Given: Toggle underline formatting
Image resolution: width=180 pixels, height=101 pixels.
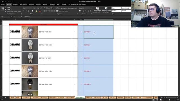Looking at the screenshot, I should tap(28, 11).
